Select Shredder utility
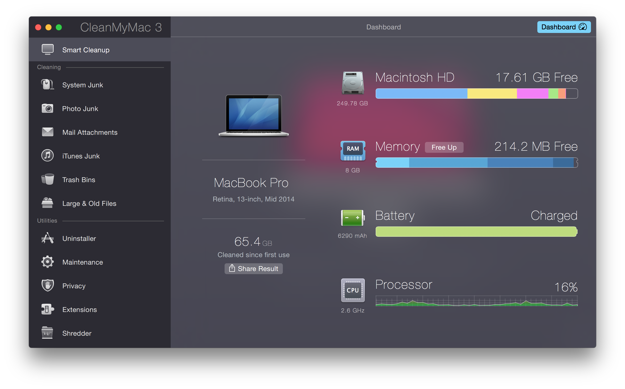The image size is (625, 389). tap(100, 333)
